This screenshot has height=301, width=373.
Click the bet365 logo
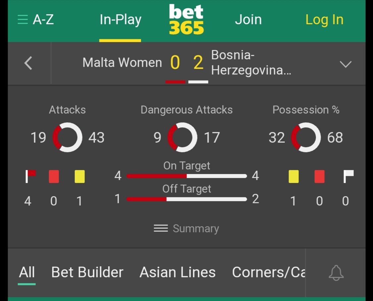[x=186, y=20]
